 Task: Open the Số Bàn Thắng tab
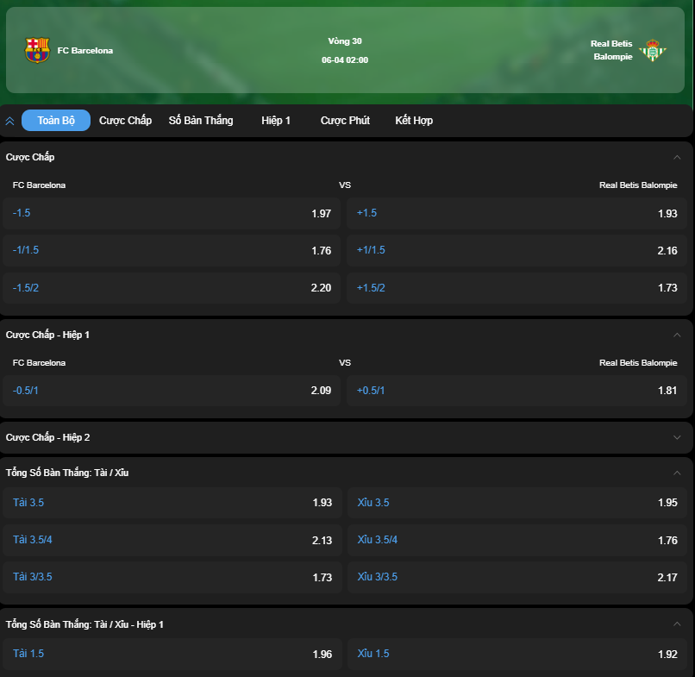coord(201,120)
